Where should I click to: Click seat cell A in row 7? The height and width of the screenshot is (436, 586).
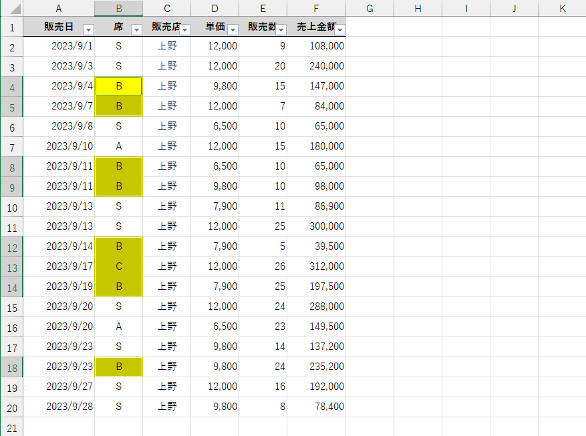118,146
